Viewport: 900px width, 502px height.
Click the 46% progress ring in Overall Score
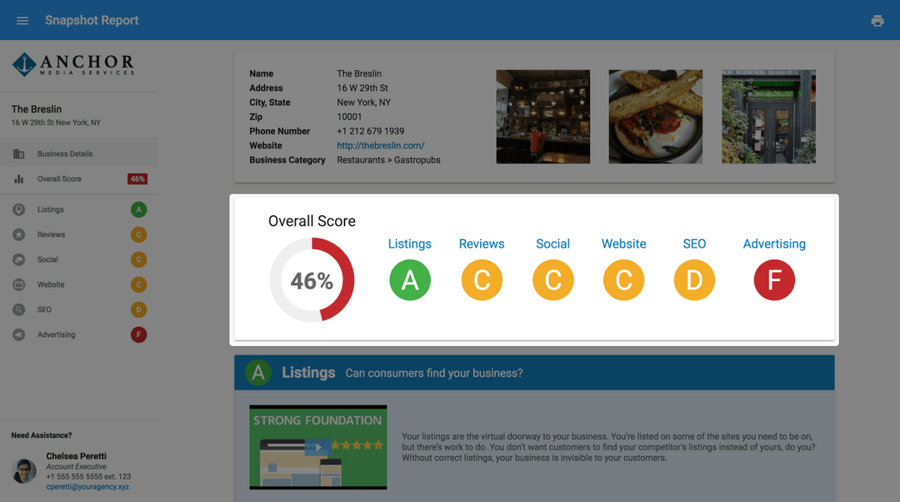(312, 280)
